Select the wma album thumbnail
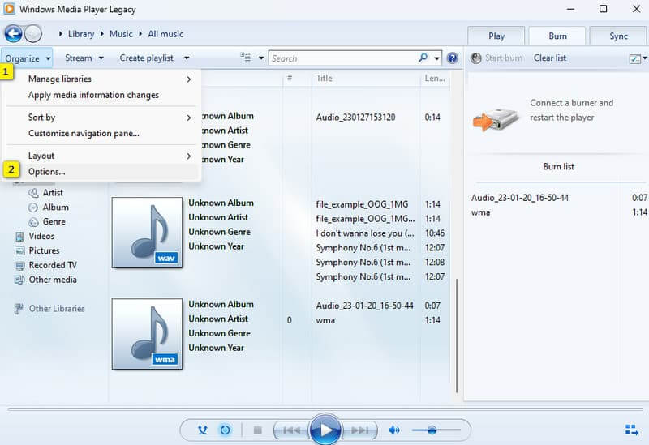This screenshot has height=445, width=649. click(148, 334)
